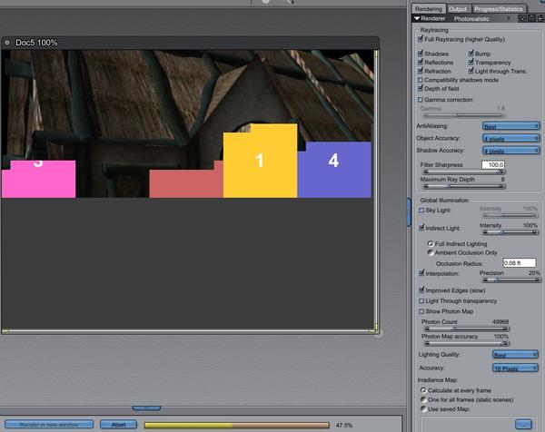Screen dimensions: 545x432
Task: Click the Filter Sharpness value field
Action: click(x=493, y=164)
